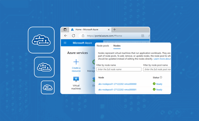Click the browser back arrow
Viewport: 199px width, 121px height.
66,36
